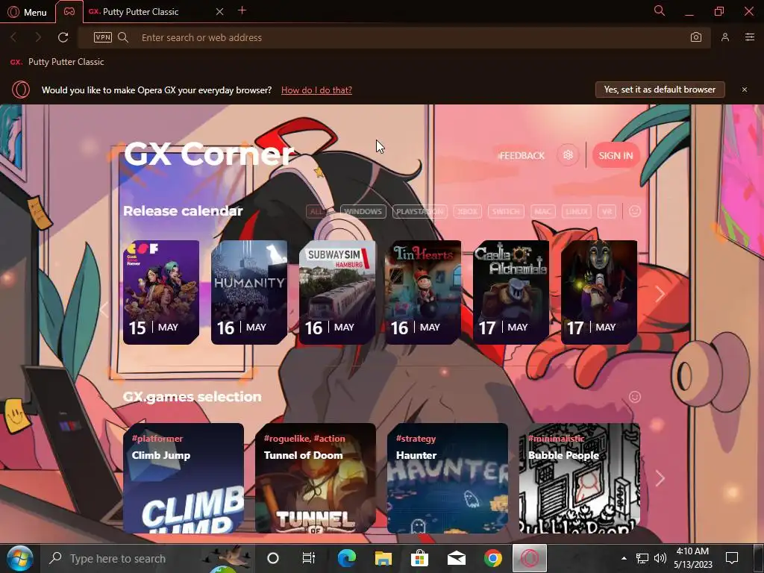Close the Putty Putter Classic tab
The height and width of the screenshot is (573, 764).
(x=220, y=12)
